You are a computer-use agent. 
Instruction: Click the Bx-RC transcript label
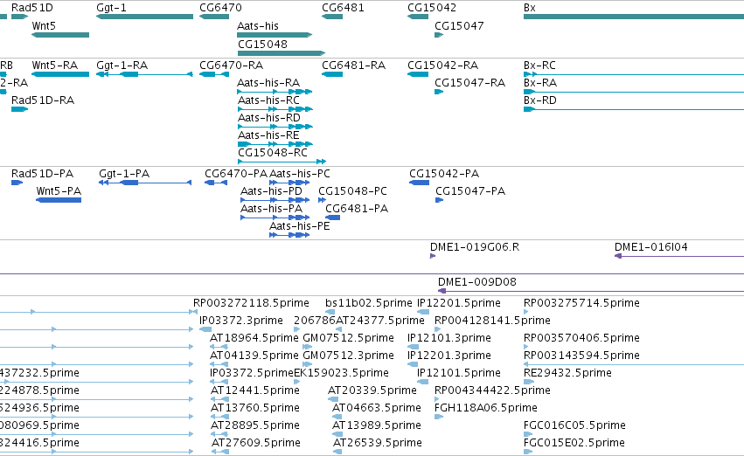(x=539, y=65)
